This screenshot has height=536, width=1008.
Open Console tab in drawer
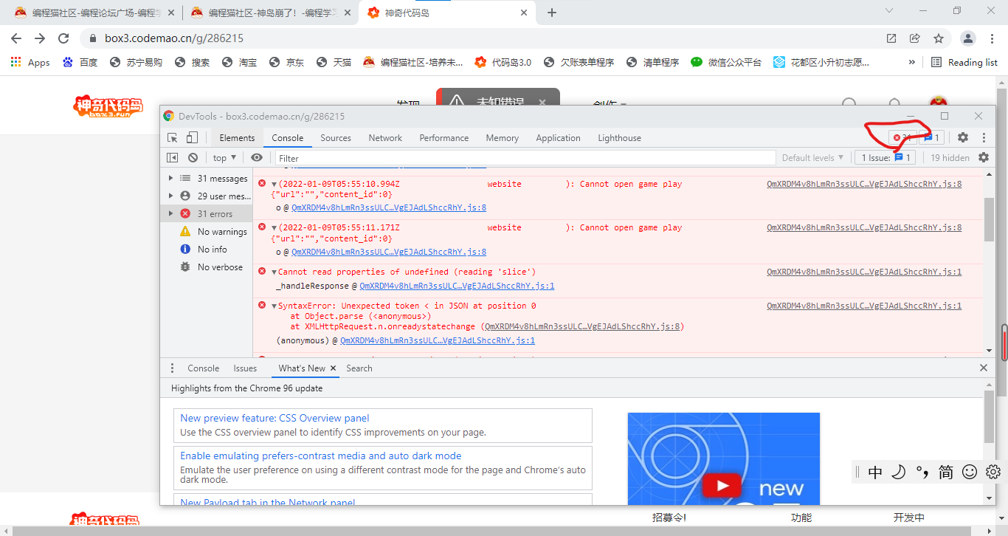click(x=203, y=368)
